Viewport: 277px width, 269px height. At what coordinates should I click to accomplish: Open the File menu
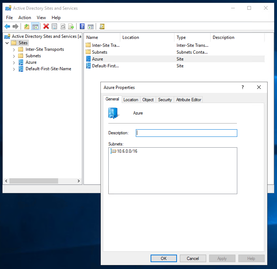[9, 18]
